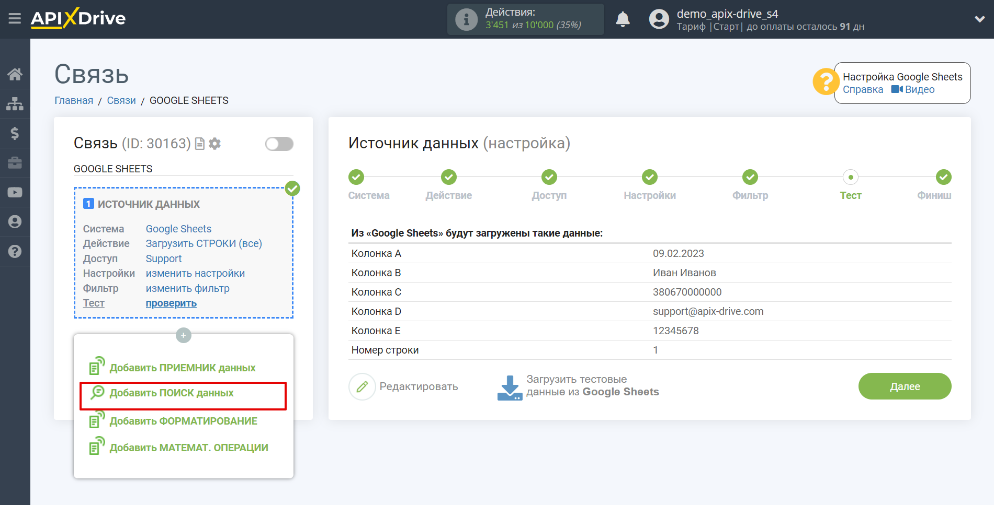Click the plus add-block button
The height and width of the screenshot is (505, 994).
point(183,335)
